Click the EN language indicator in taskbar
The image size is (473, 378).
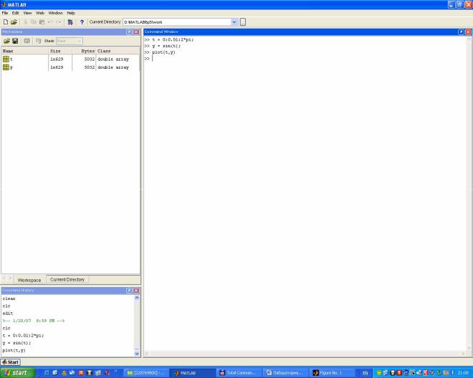[x=365, y=373]
